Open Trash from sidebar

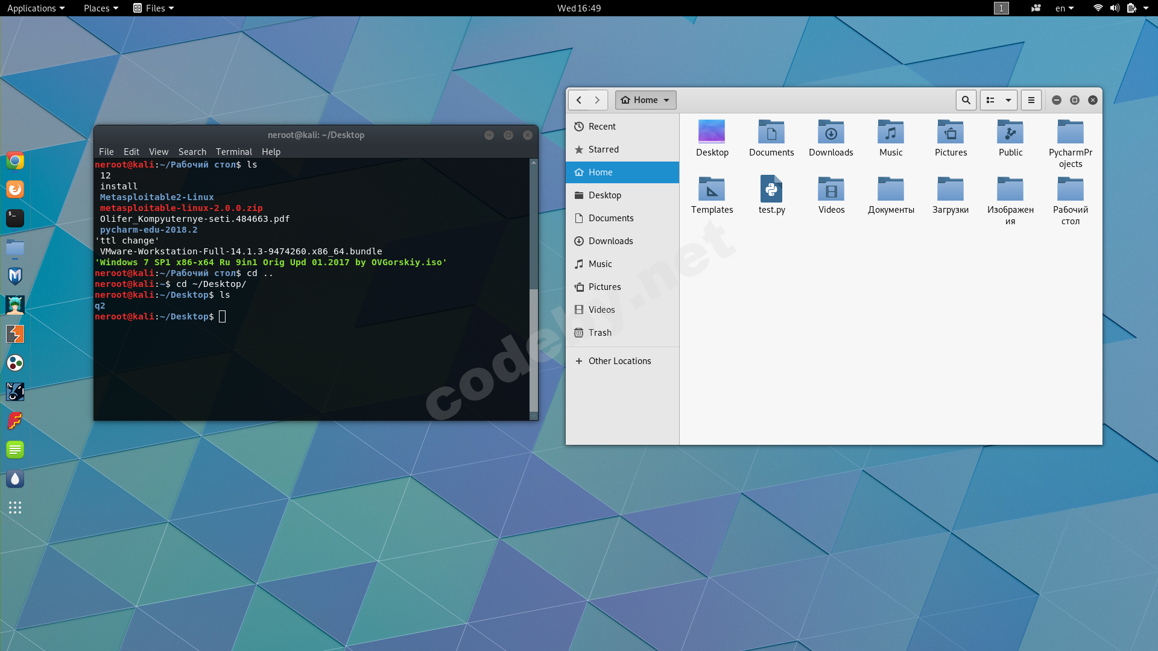(x=600, y=333)
